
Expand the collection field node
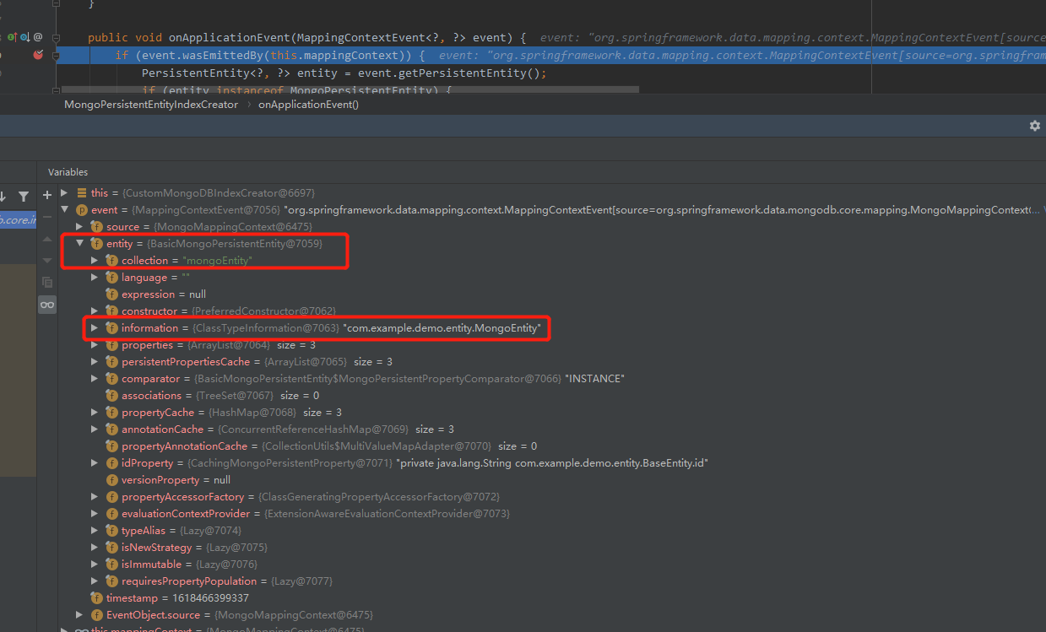95,261
